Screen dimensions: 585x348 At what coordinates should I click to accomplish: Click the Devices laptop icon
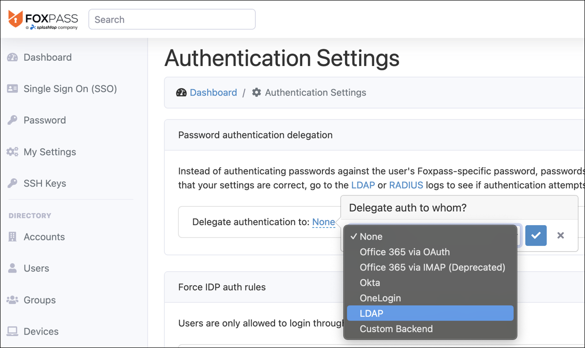(13, 331)
